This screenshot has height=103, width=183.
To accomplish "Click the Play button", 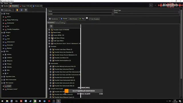I will [82, 19].
